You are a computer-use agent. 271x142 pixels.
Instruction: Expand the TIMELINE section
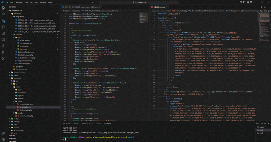(12, 138)
